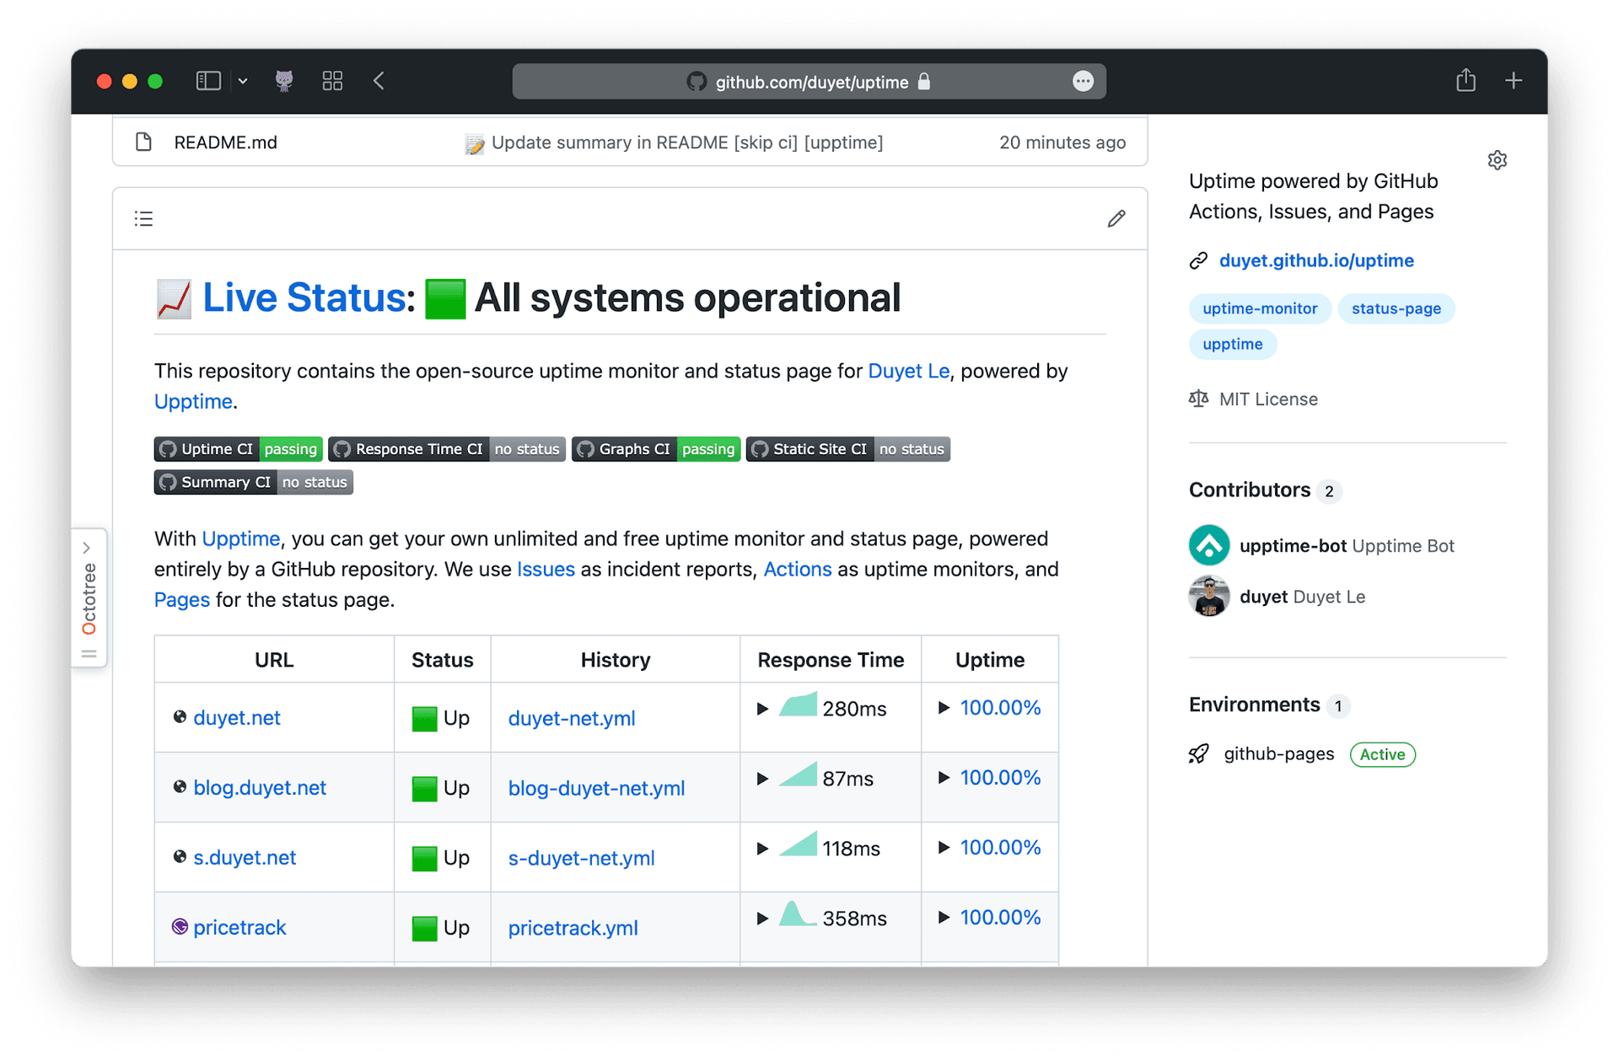Open the duyet.github.io/uptime link

tap(1316, 260)
